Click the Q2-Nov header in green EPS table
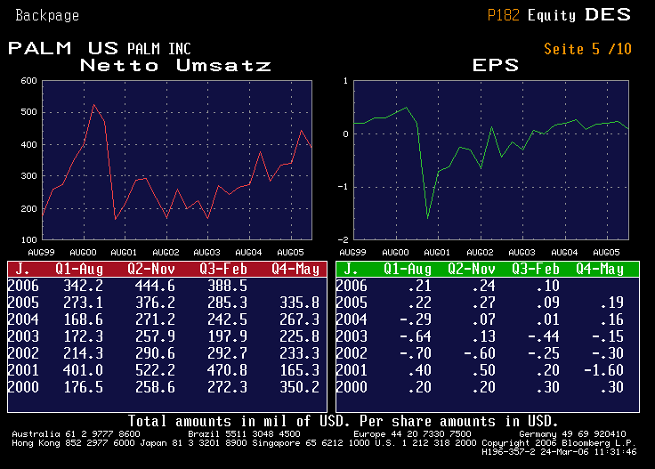Image resolution: width=655 pixels, height=469 pixels. [472, 270]
